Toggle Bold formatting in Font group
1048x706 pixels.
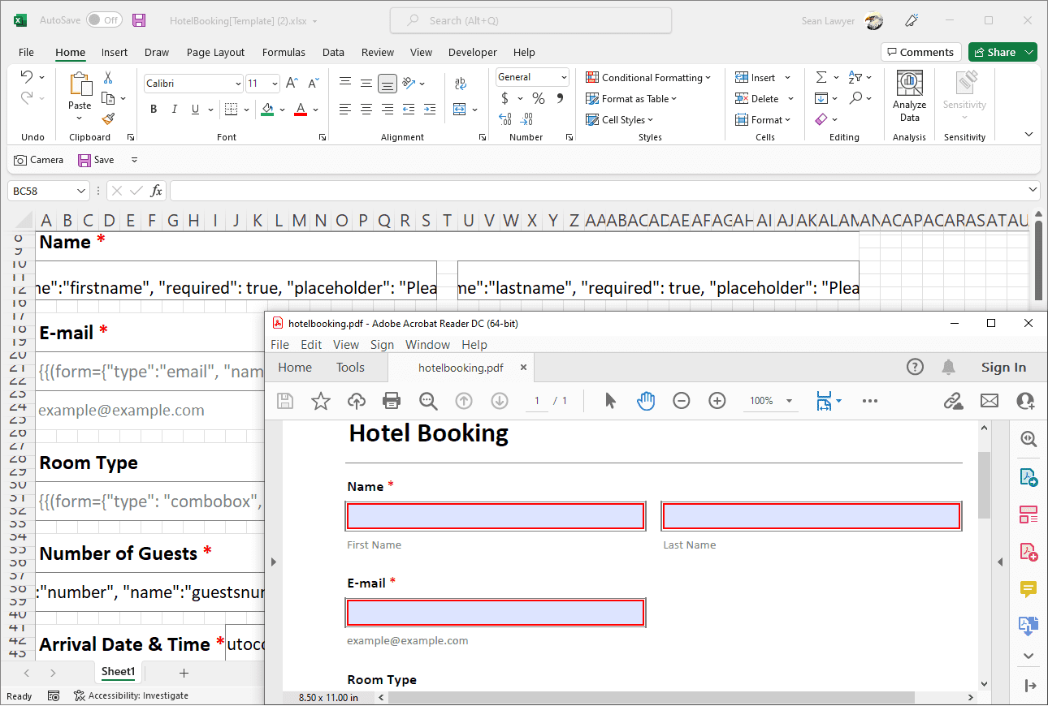154,110
